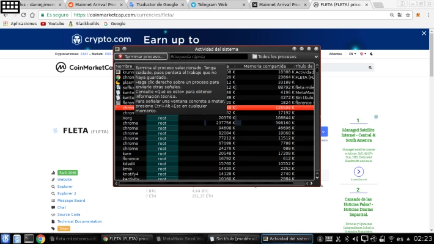
Task: Open Chrome from taskbar launcher
Action: click(x=40, y=238)
